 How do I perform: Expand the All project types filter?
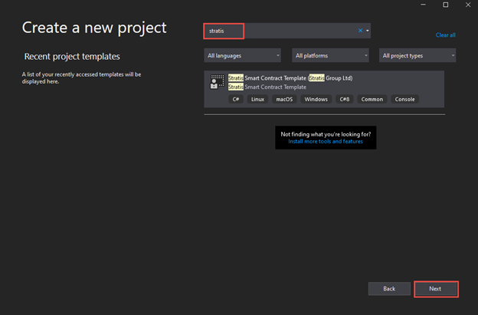tap(417, 55)
